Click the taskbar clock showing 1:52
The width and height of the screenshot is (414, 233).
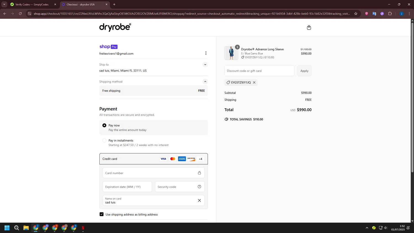398,228
